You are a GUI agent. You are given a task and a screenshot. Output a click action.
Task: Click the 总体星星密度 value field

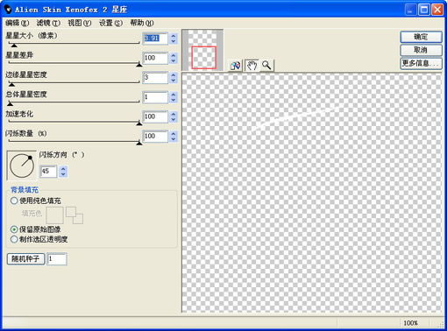click(155, 97)
